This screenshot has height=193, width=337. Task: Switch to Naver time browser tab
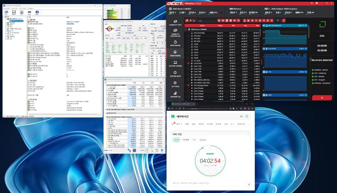(x=183, y=104)
